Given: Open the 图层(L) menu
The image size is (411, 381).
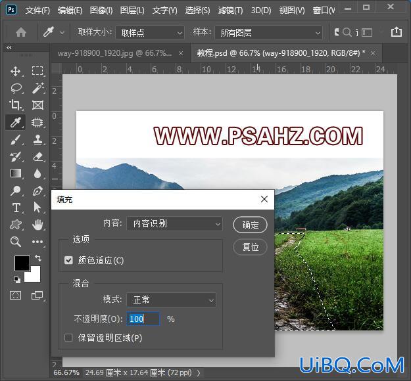Looking at the screenshot, I should 132,11.
